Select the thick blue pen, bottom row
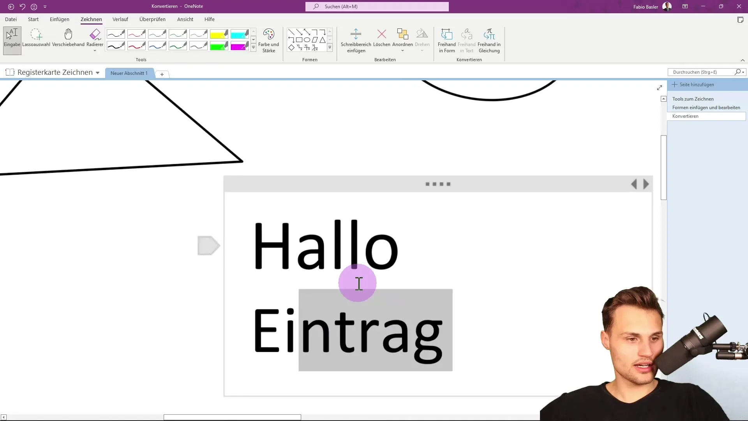Image resolution: width=748 pixels, height=421 pixels. [x=157, y=46]
